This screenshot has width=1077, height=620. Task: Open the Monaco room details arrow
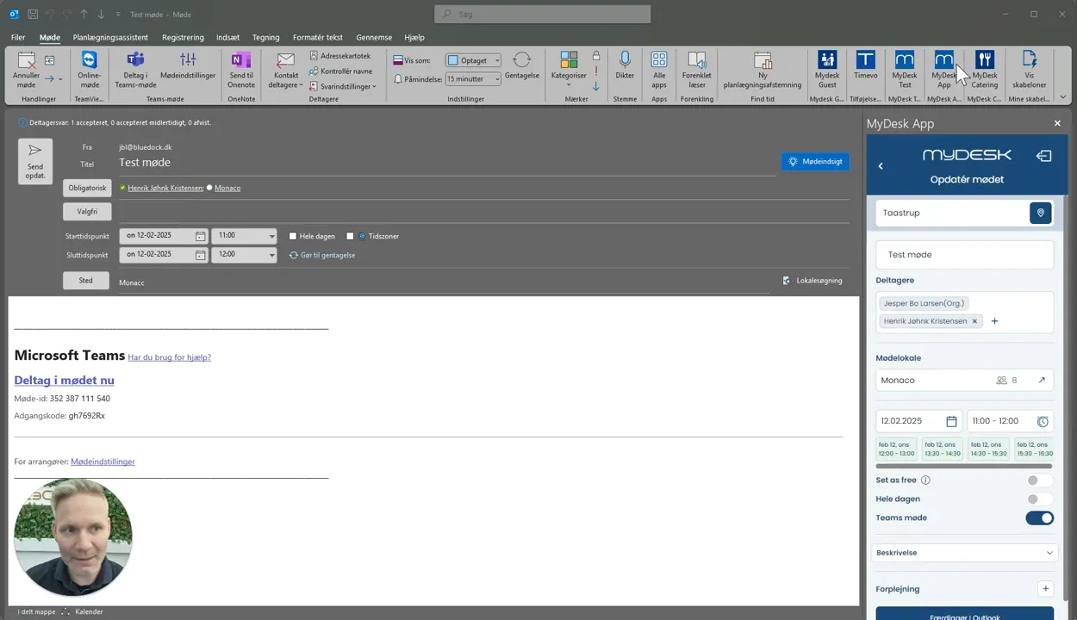click(1042, 380)
